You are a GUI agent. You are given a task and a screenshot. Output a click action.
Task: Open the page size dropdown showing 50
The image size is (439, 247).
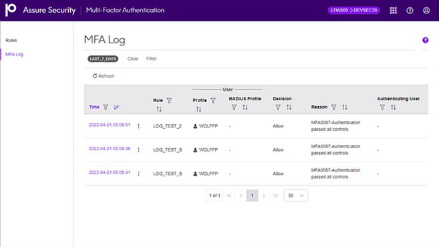tap(296, 196)
